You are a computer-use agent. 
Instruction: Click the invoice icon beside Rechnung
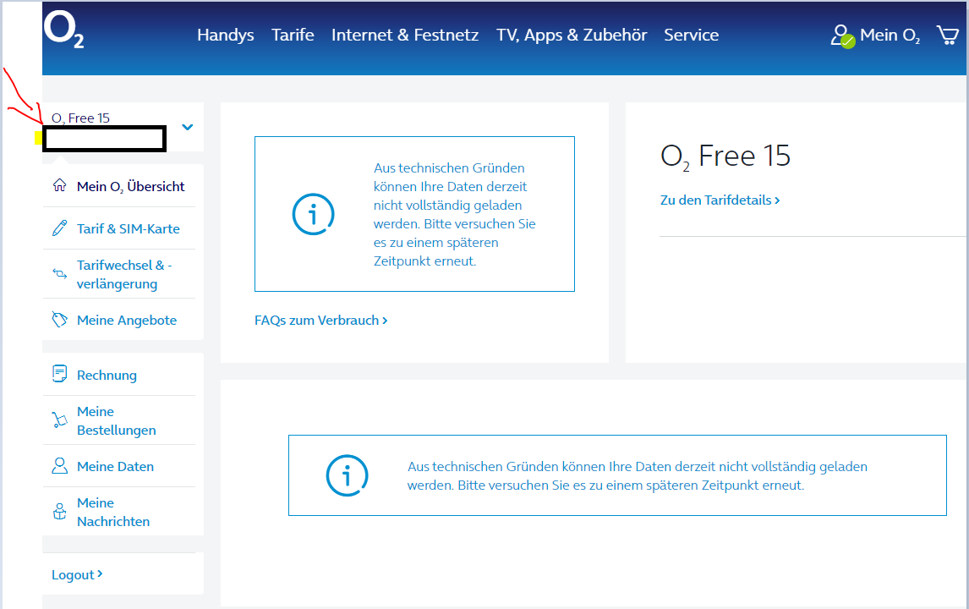pos(59,374)
